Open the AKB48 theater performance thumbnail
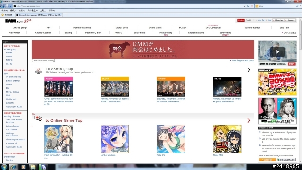 (x=59, y=87)
